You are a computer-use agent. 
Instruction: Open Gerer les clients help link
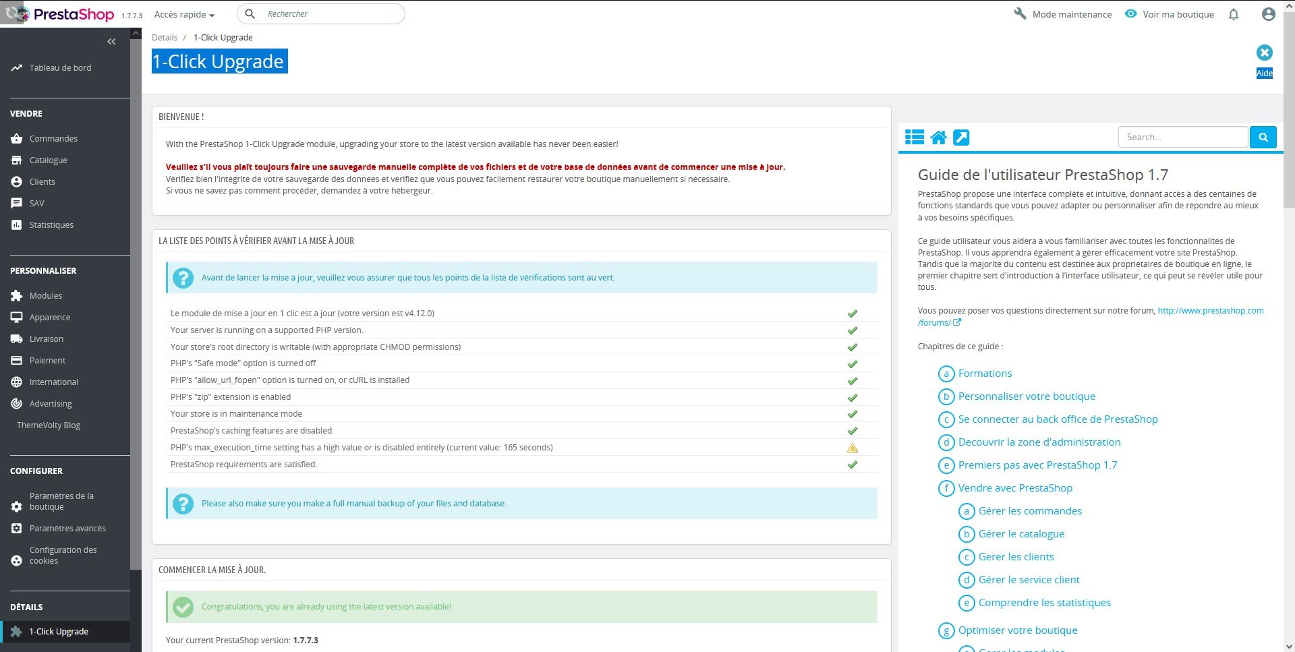pos(1016,557)
